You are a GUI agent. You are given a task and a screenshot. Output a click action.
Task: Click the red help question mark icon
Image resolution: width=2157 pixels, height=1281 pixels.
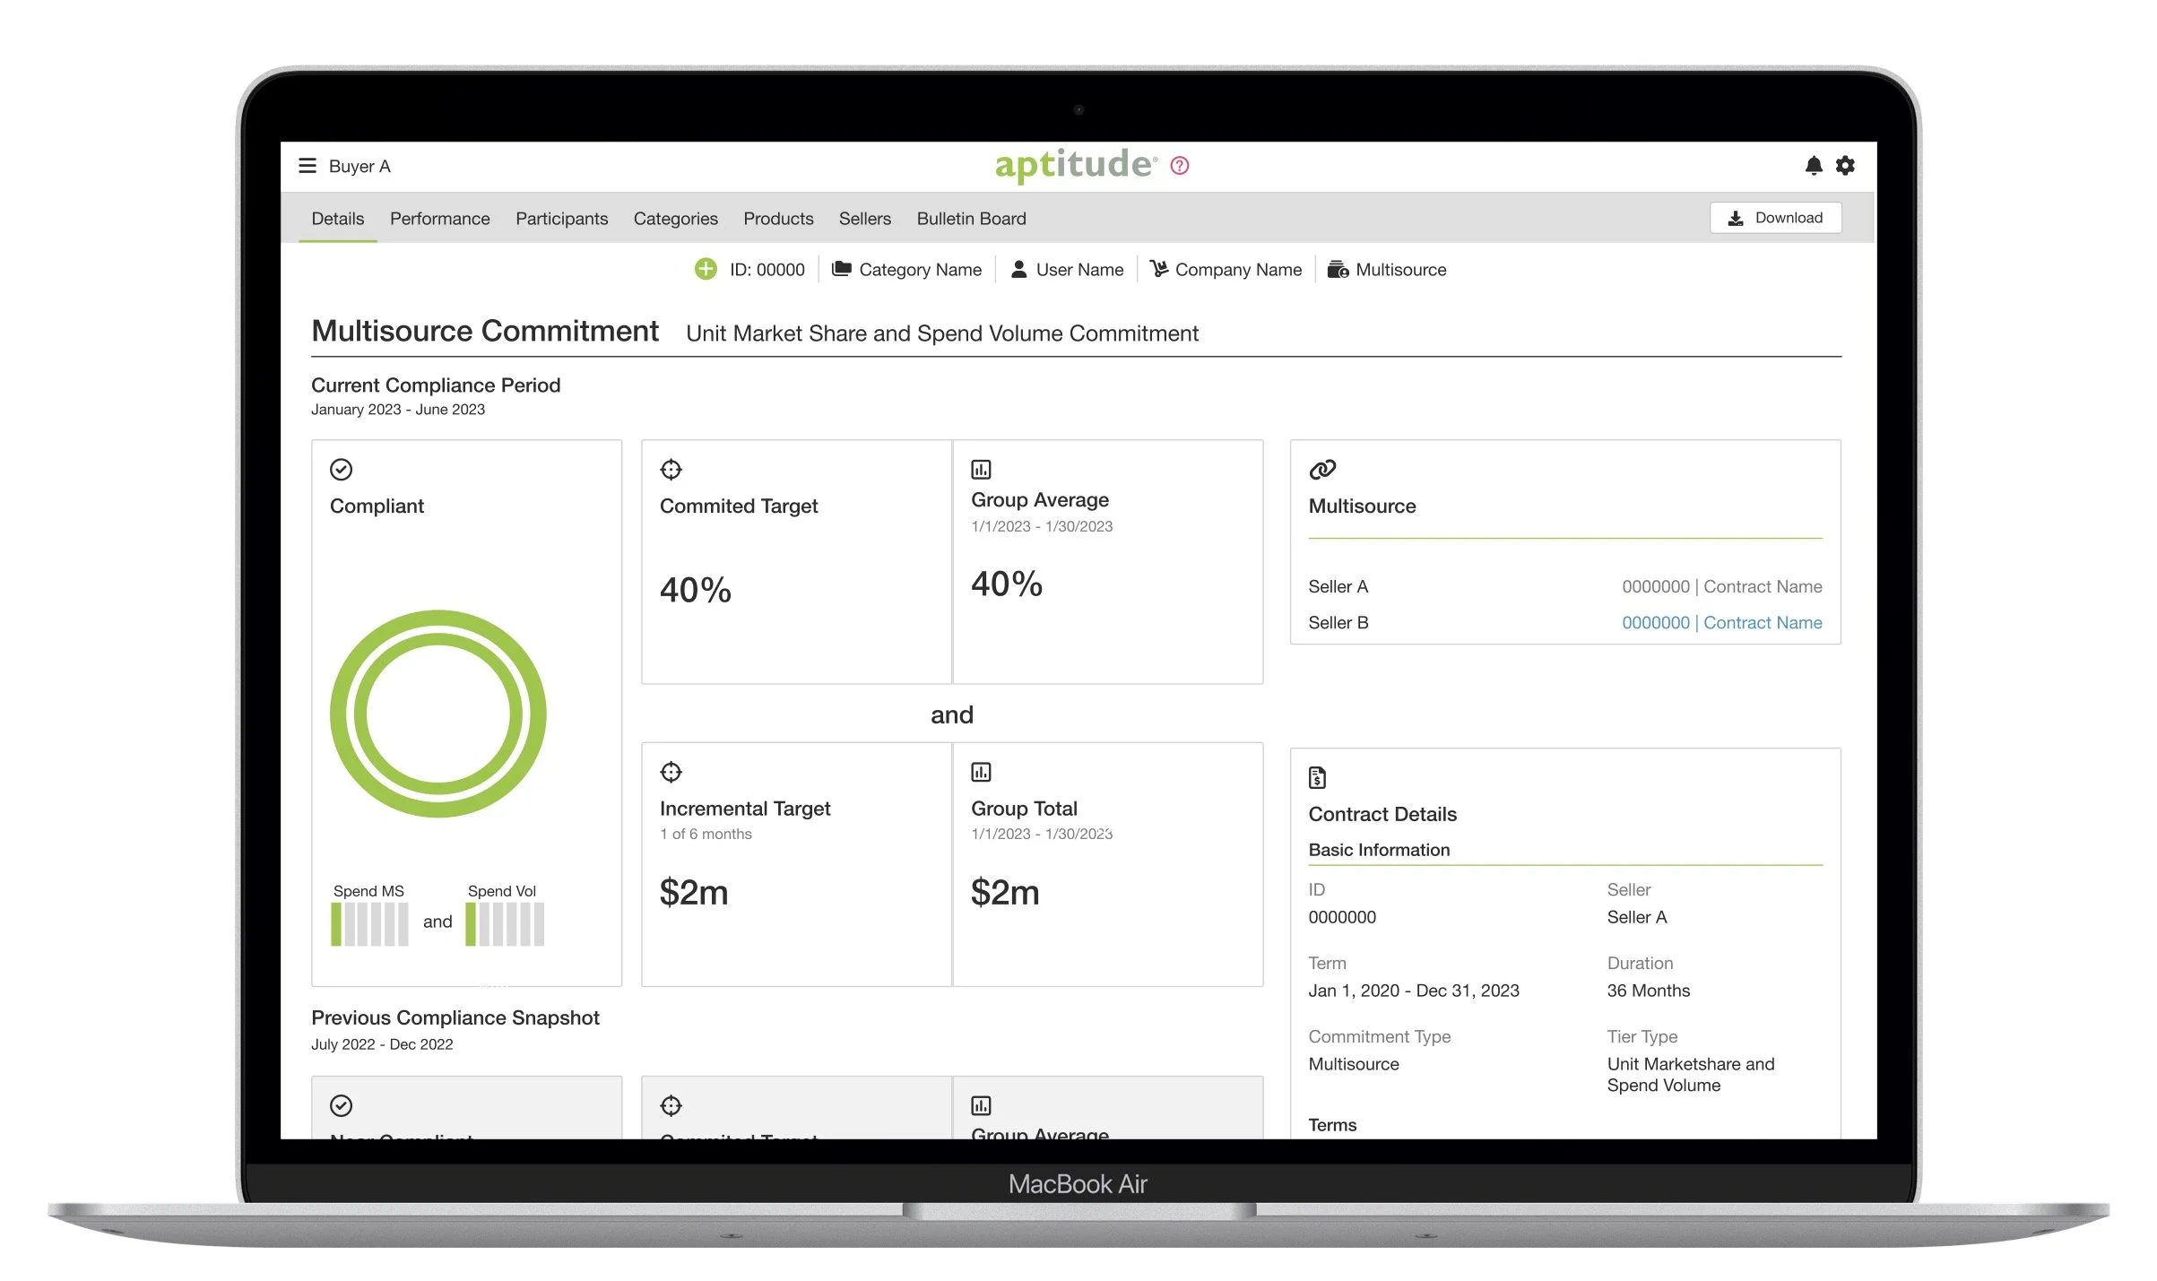click(x=1180, y=166)
